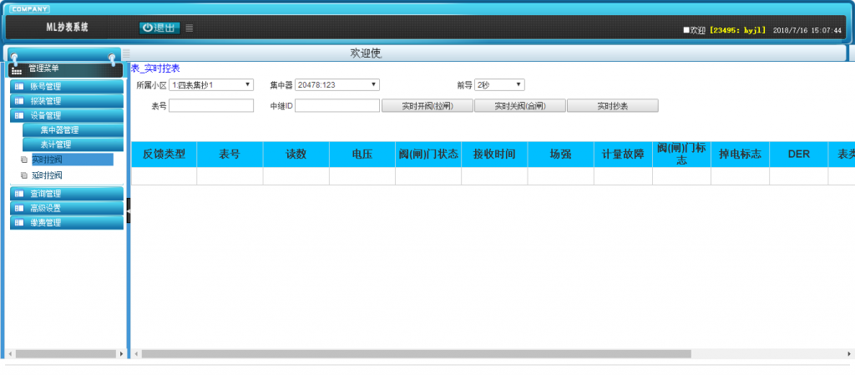The image size is (855, 375).
Task: Click the page icon beside 实时控阀
Action: tap(24, 160)
